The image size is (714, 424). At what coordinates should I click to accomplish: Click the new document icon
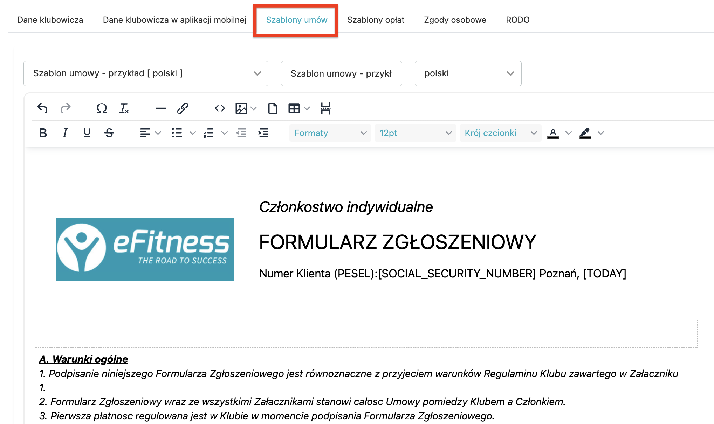(x=273, y=108)
